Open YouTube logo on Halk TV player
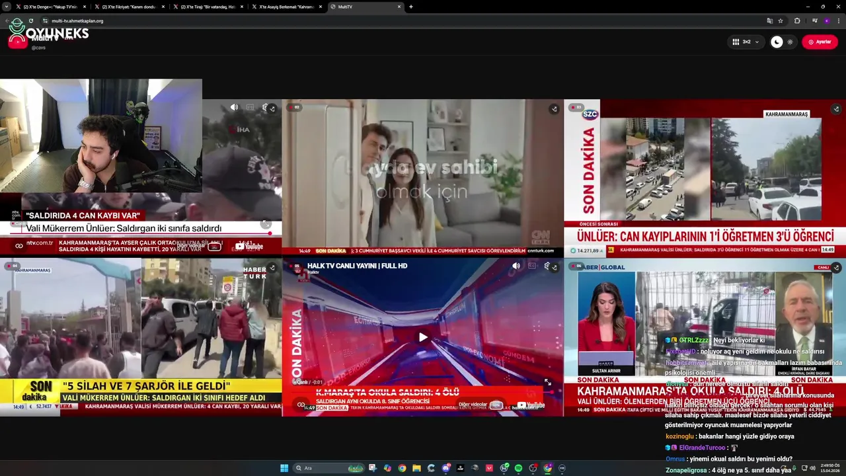Screen dimensions: 846x476 coord(531,405)
